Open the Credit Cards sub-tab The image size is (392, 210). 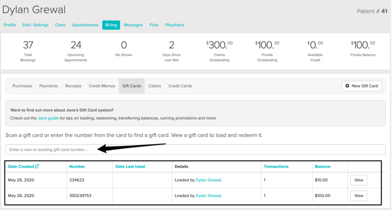click(x=180, y=86)
